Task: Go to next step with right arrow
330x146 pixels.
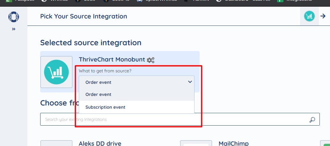Action: [x=323, y=16]
